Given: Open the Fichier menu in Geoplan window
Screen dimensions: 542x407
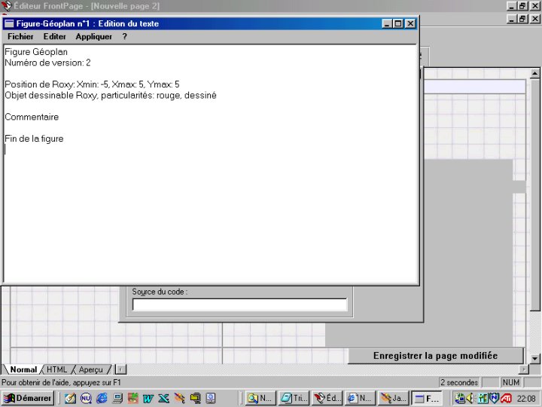Looking at the screenshot, I should click(20, 36).
